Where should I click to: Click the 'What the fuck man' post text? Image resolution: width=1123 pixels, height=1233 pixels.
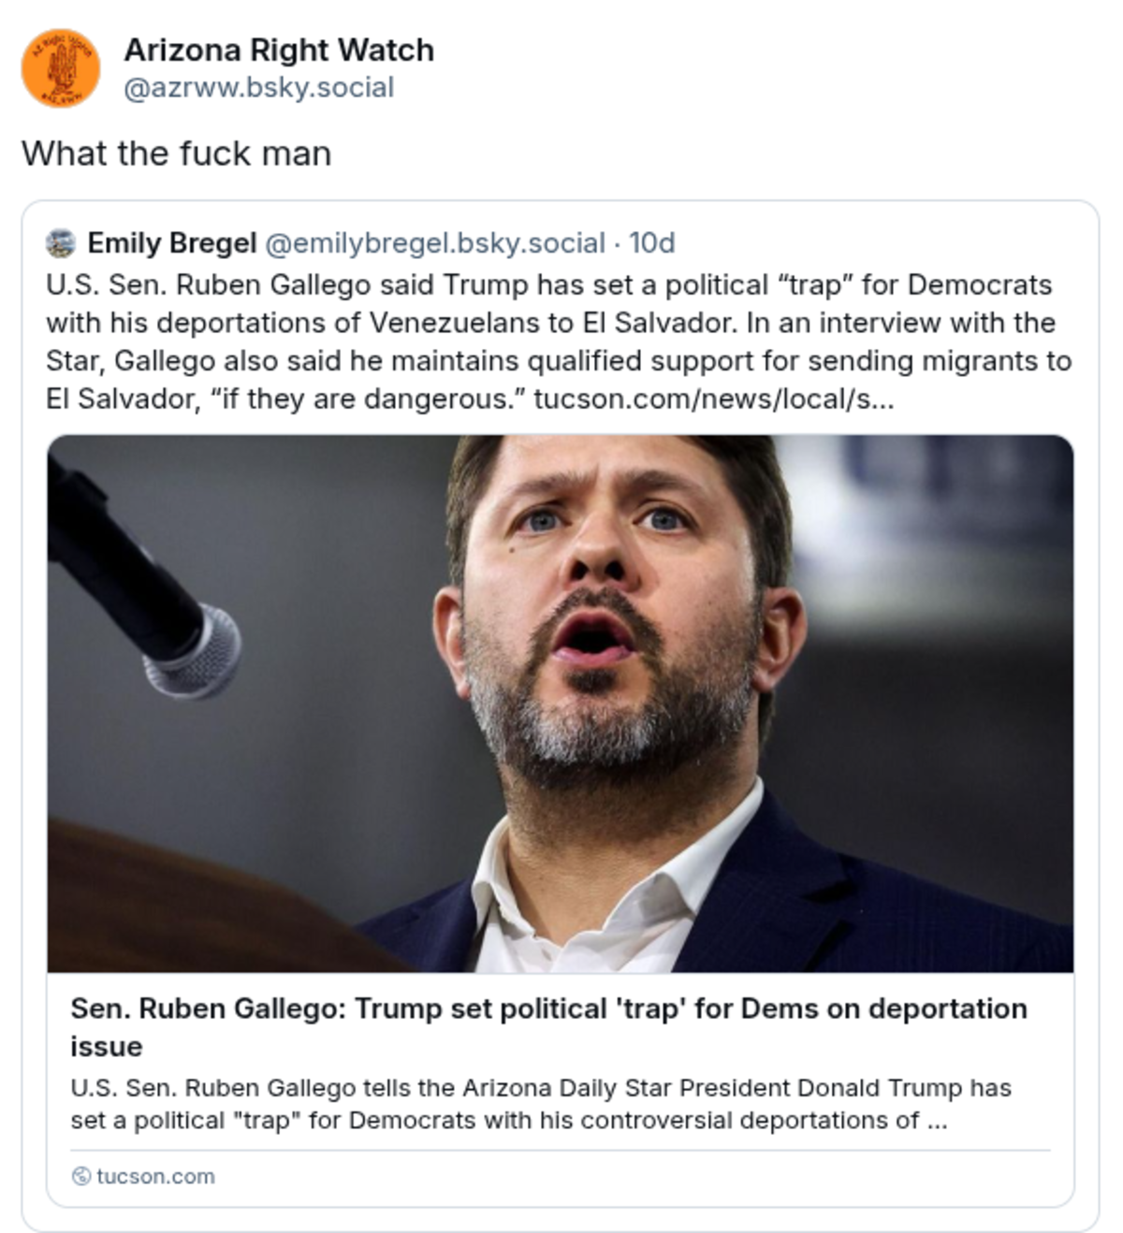176,153
